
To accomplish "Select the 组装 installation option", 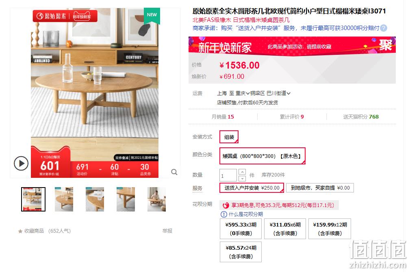I will [229, 137].
